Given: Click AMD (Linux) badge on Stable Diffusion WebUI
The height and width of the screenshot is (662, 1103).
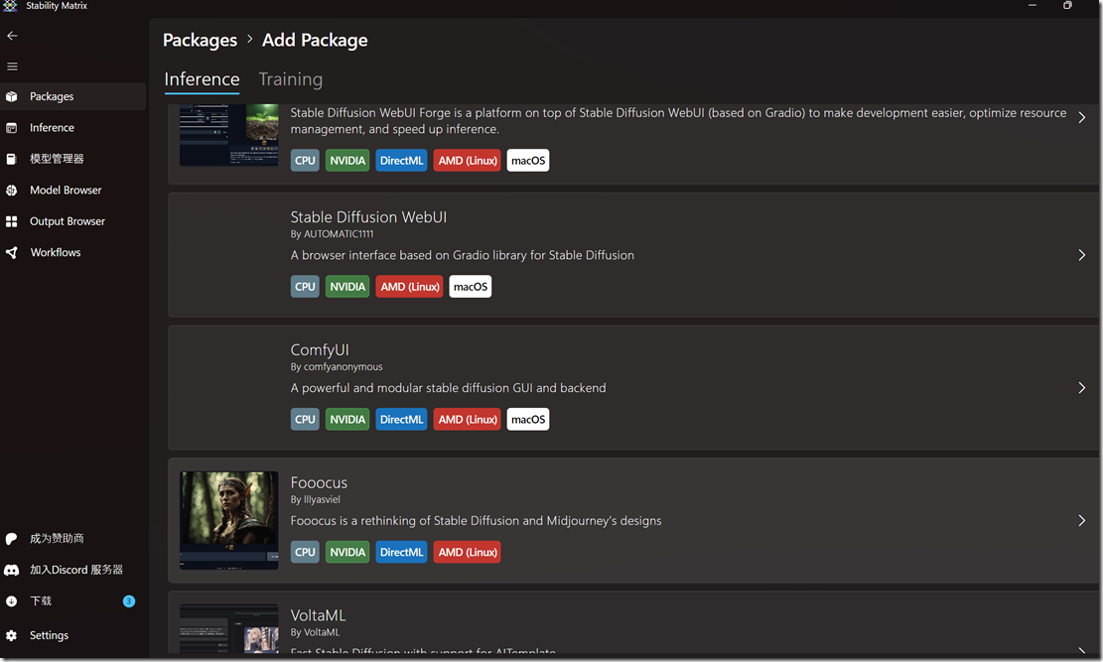Looking at the screenshot, I should (409, 286).
